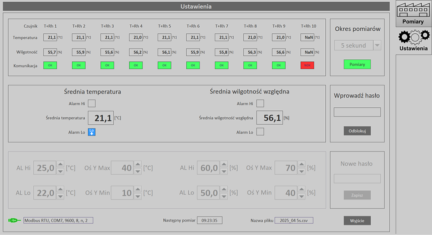Toggle the humidity Alarm Hi checkbox
Image resolution: width=432 pixels, height=235 pixels.
click(x=260, y=103)
